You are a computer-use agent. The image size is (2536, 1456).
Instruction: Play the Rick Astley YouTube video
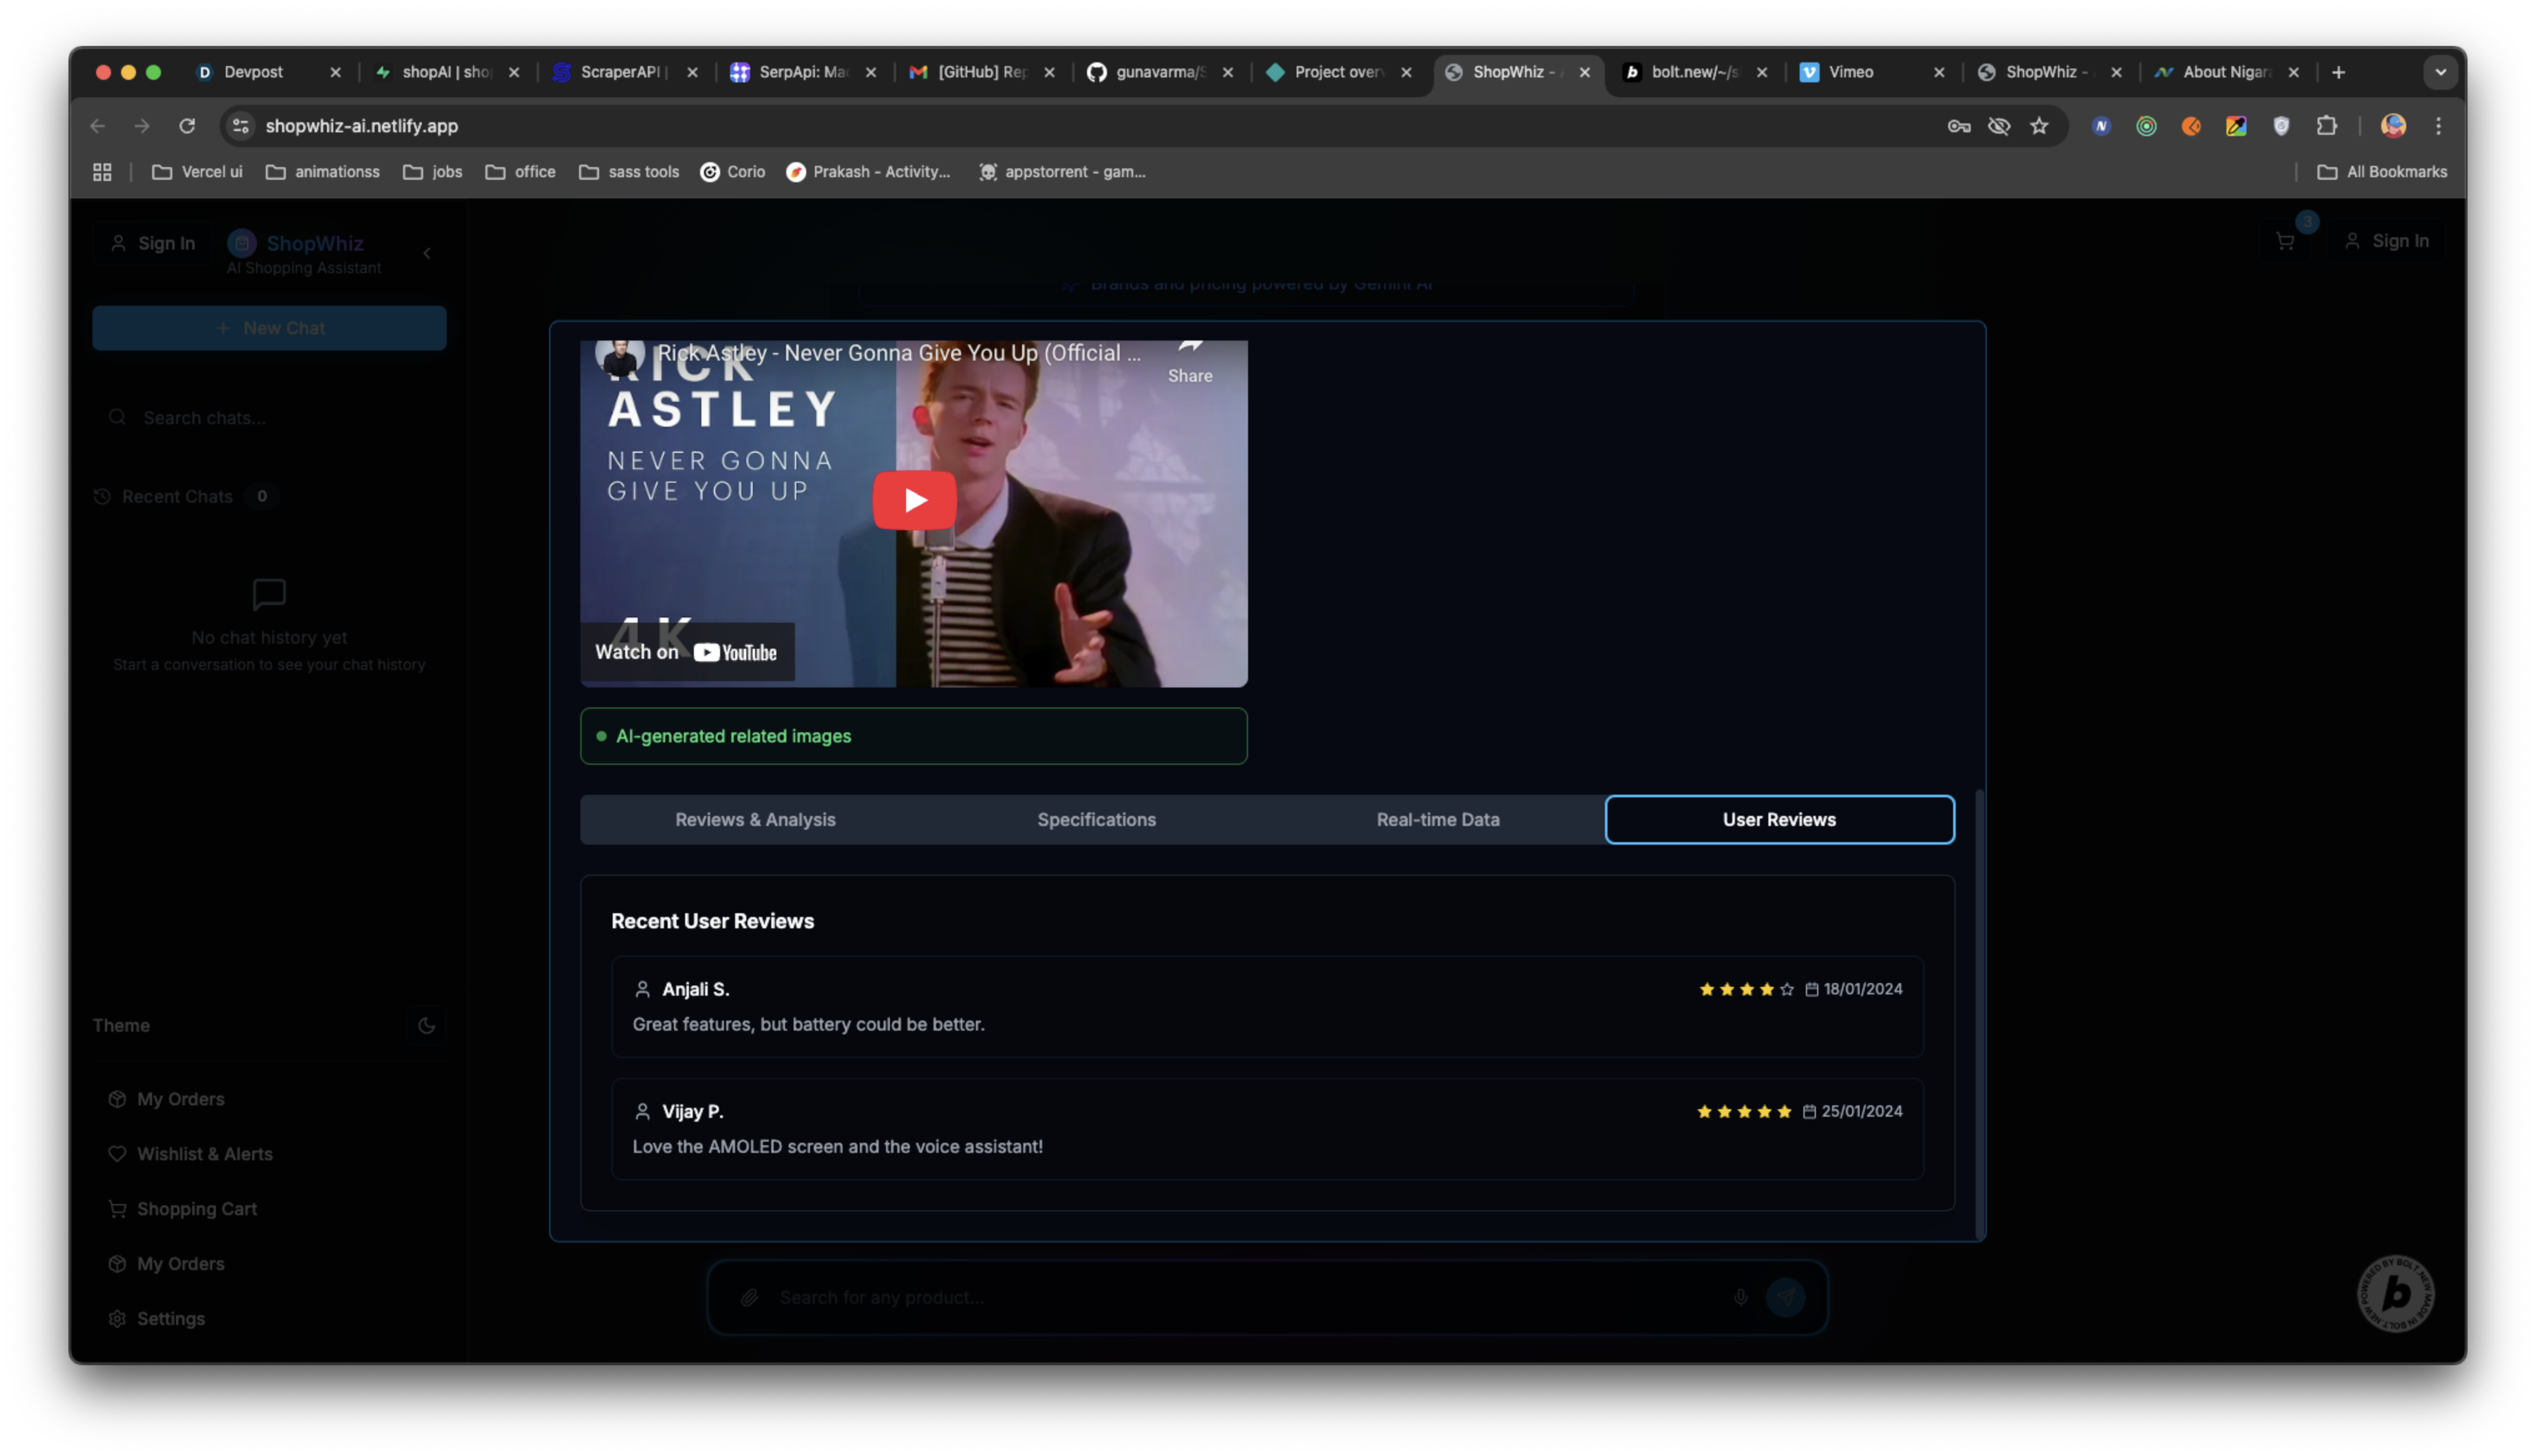914,500
